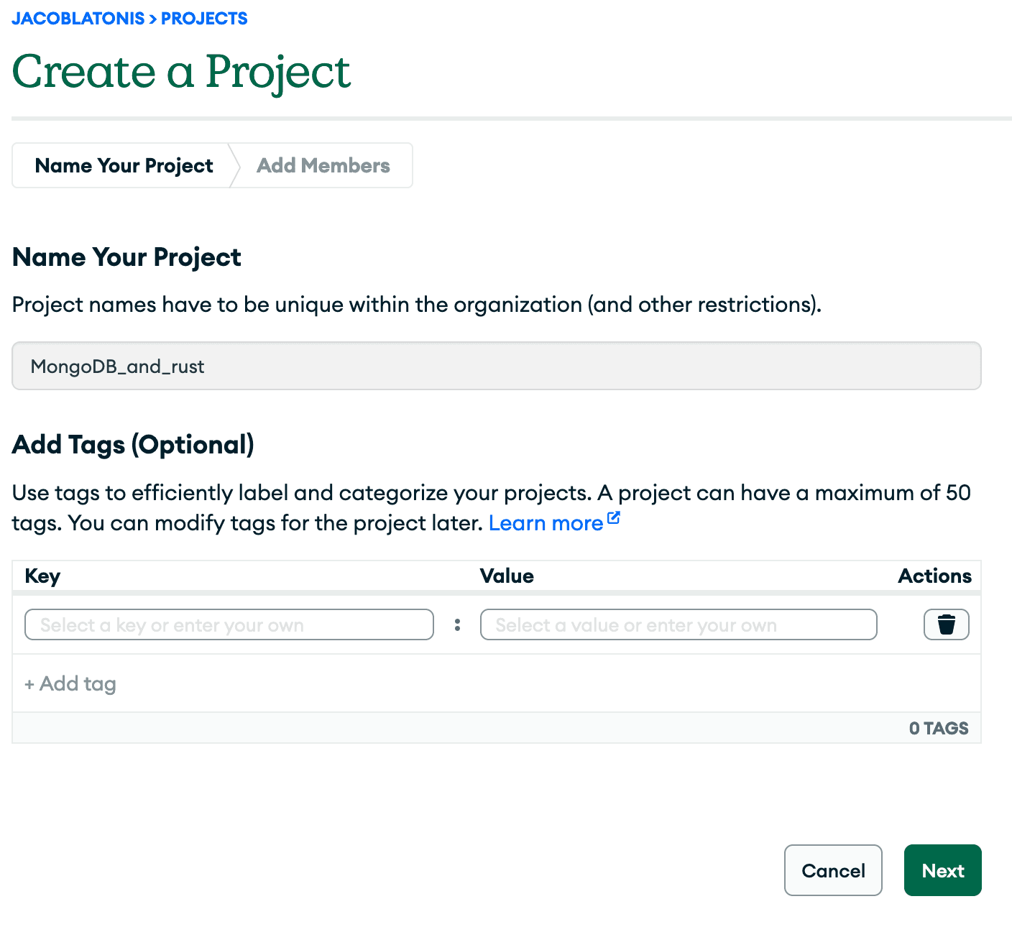
Task: Open the key selection combo box
Action: [229, 624]
